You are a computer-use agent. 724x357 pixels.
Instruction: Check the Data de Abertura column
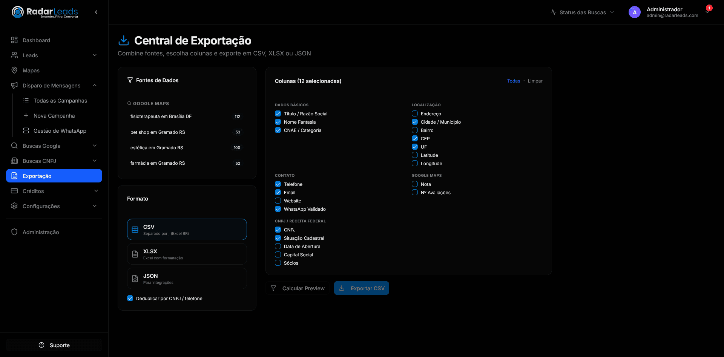tap(278, 246)
